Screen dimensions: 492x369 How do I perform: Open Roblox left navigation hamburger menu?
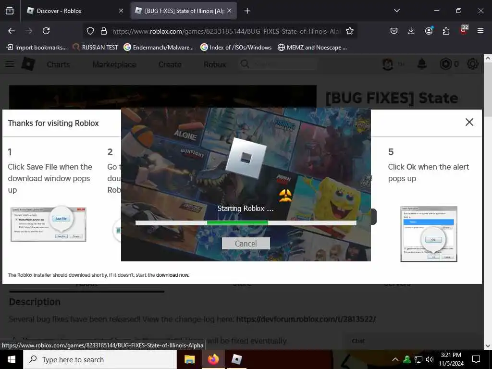pyautogui.click(x=10, y=64)
